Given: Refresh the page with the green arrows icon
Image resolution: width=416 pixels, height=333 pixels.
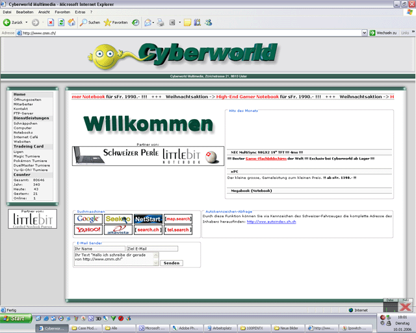Looking at the screenshot, I should 61,23.
